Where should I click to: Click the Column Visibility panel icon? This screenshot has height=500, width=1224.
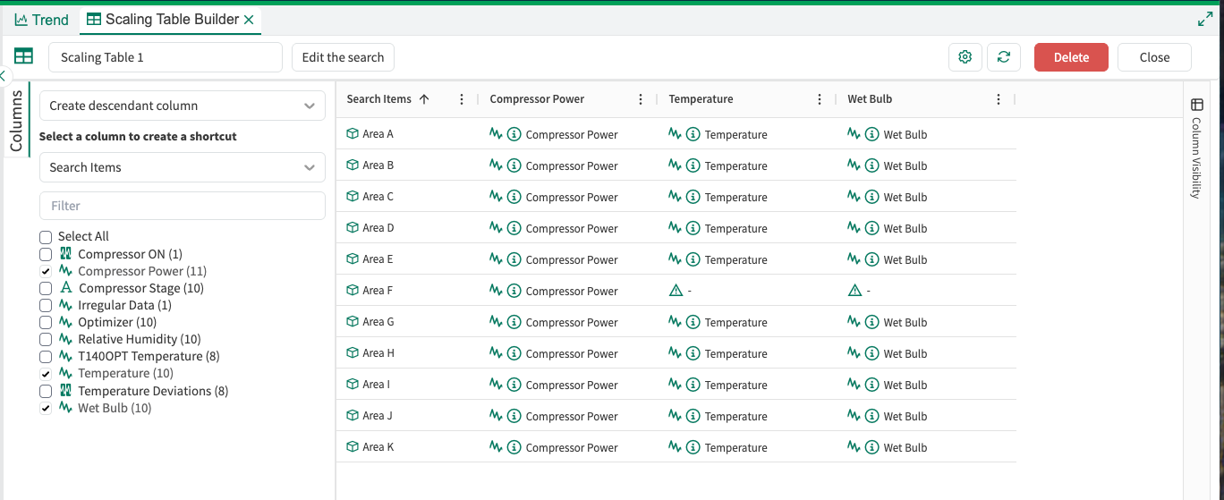coord(1196,105)
